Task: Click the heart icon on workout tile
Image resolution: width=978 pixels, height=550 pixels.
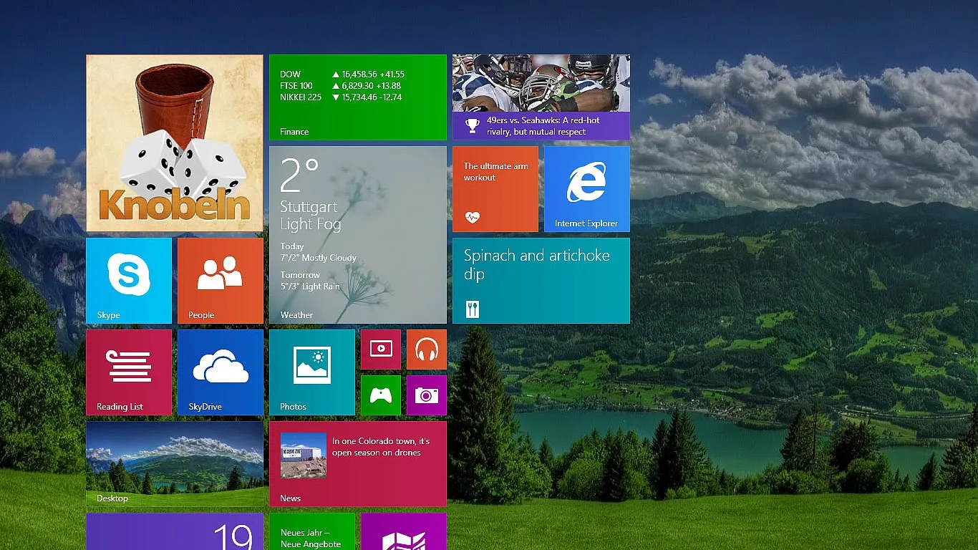Action: (472, 217)
